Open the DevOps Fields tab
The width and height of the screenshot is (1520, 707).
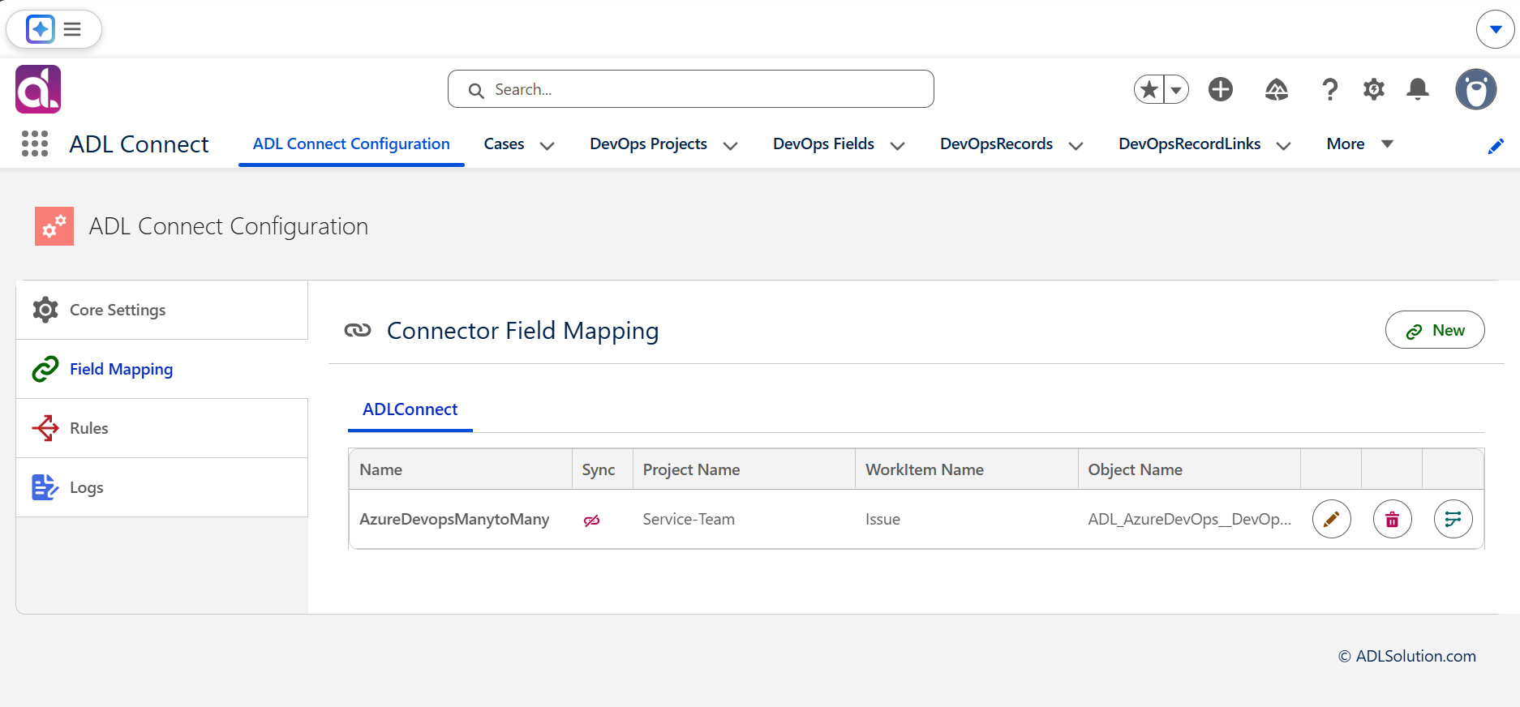click(x=823, y=144)
